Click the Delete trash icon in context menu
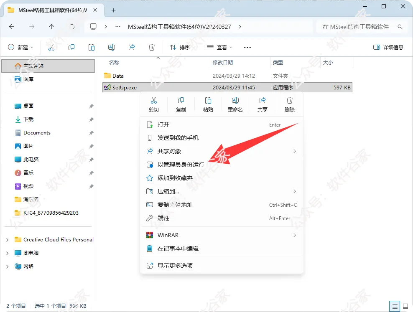The width and height of the screenshot is (413, 312). click(x=289, y=101)
